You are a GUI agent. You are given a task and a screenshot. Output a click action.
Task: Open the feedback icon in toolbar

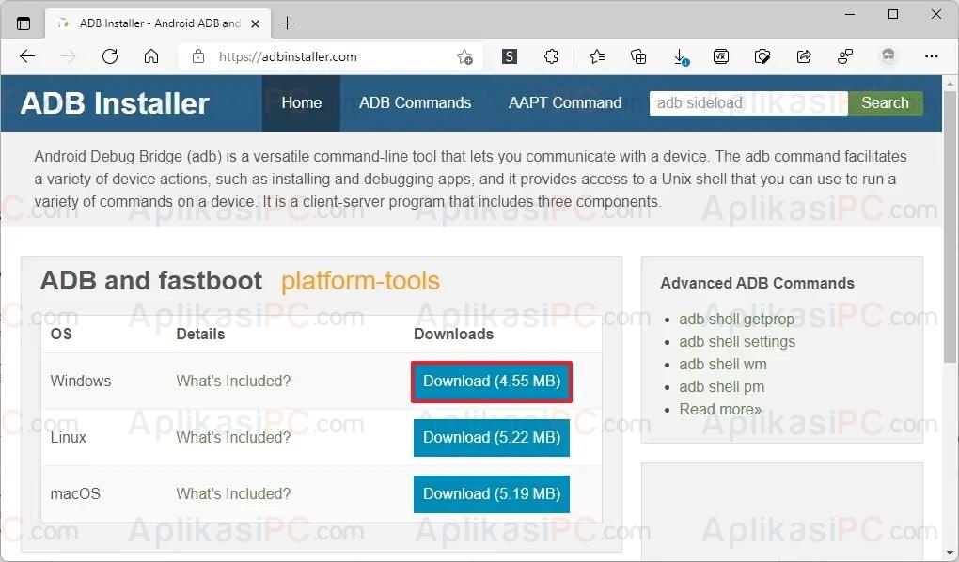(x=845, y=57)
